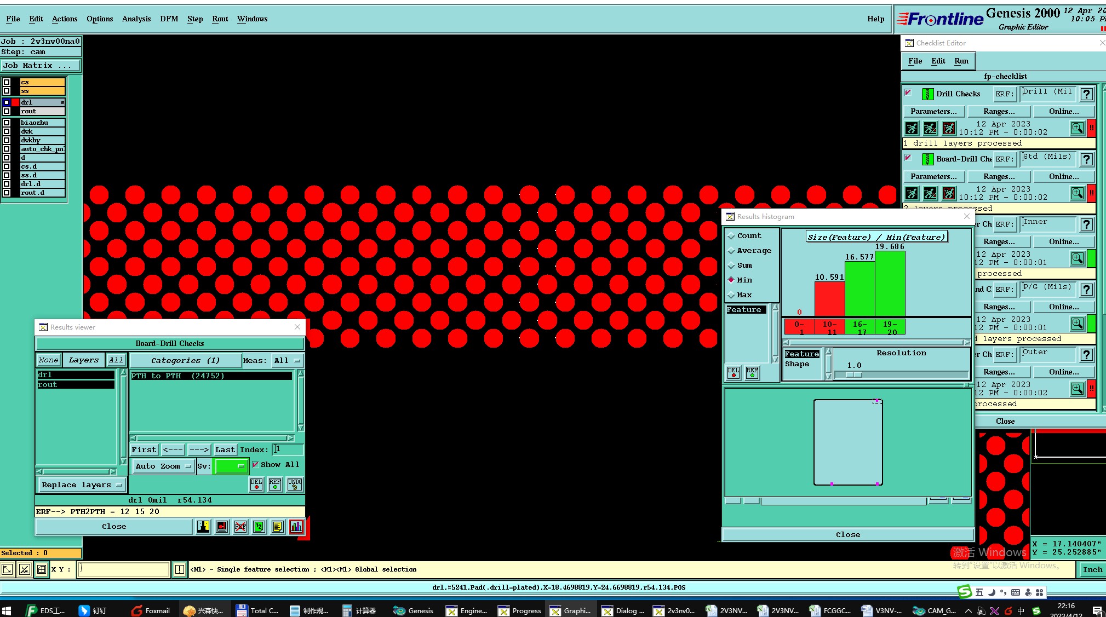The height and width of the screenshot is (617, 1106).
Task: Open the Analysis menu
Action: click(136, 19)
